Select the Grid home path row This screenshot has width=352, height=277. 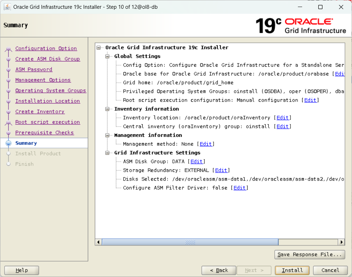click(x=178, y=83)
